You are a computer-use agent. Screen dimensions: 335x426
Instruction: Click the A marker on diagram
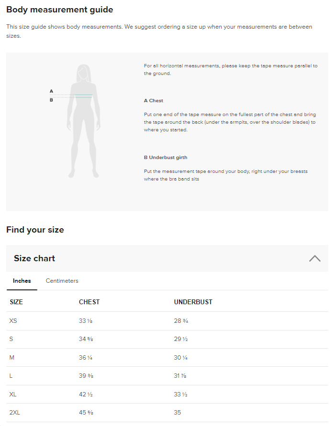click(x=51, y=91)
